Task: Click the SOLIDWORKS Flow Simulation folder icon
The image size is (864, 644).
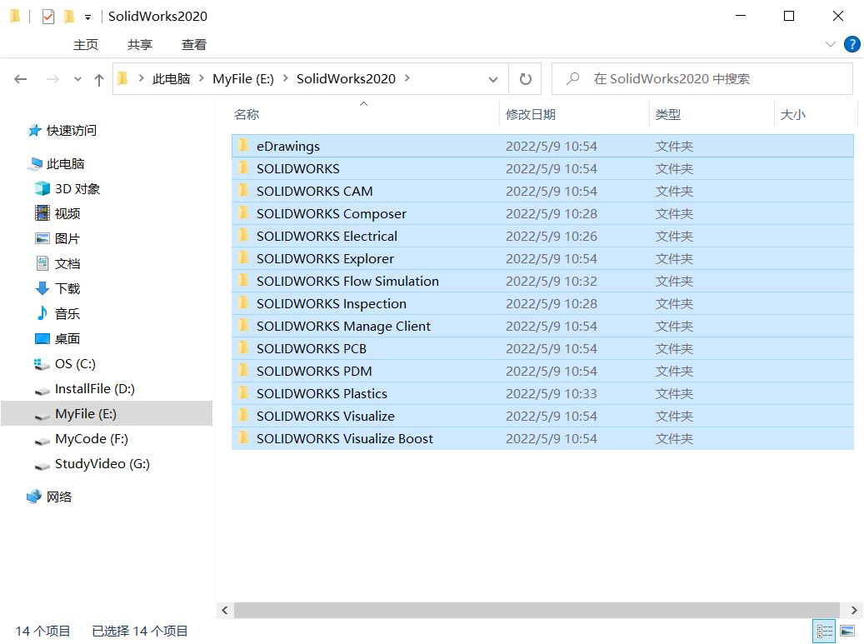Action: (x=243, y=281)
